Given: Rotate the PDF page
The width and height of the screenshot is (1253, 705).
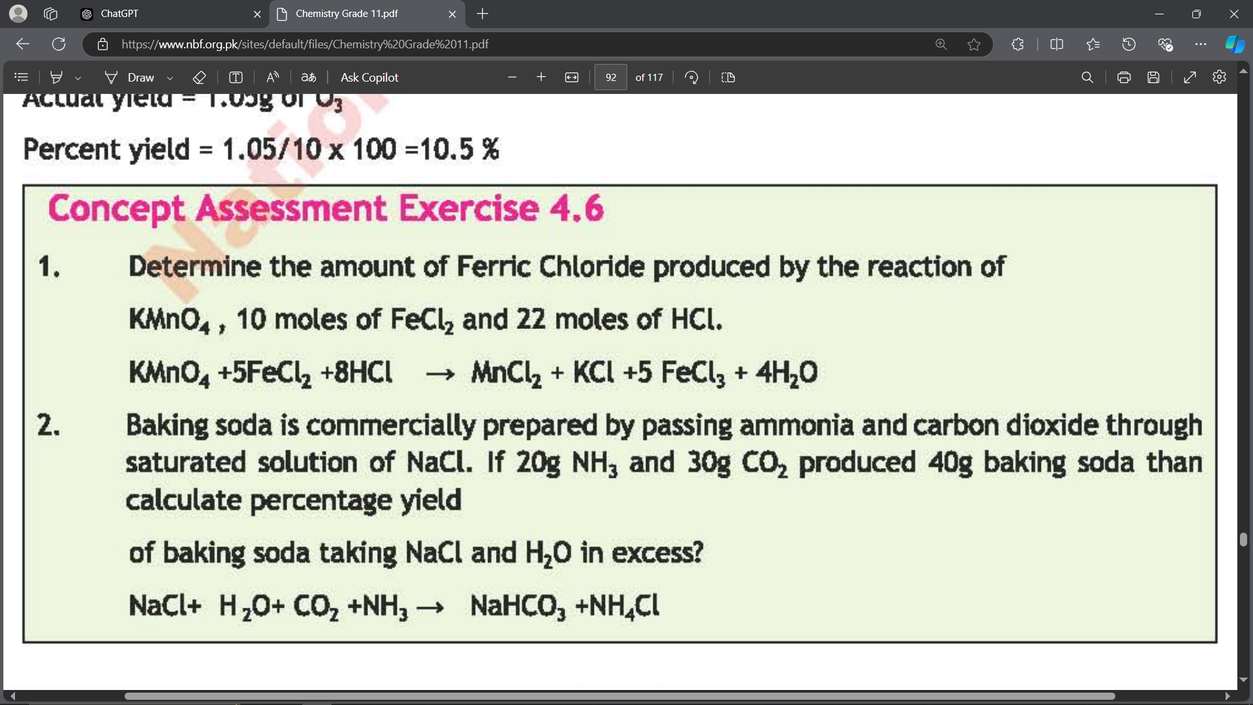Looking at the screenshot, I should pyautogui.click(x=692, y=77).
